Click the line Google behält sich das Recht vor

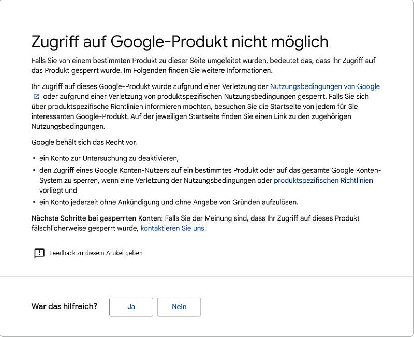[x=84, y=142]
